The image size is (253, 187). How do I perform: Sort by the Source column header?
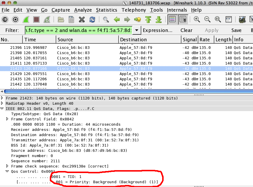pos(87,40)
